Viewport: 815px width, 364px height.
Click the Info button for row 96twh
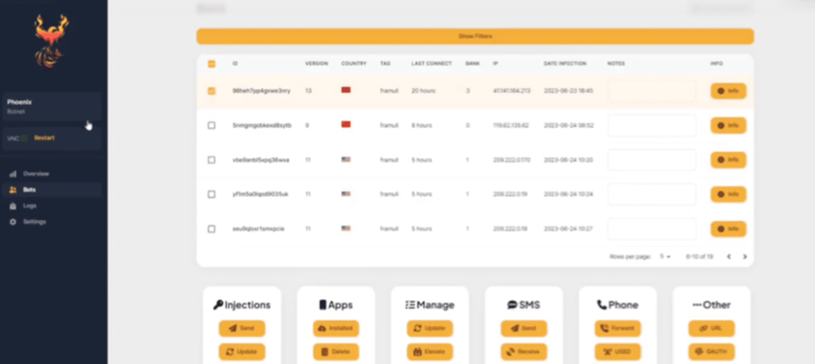pyautogui.click(x=728, y=91)
